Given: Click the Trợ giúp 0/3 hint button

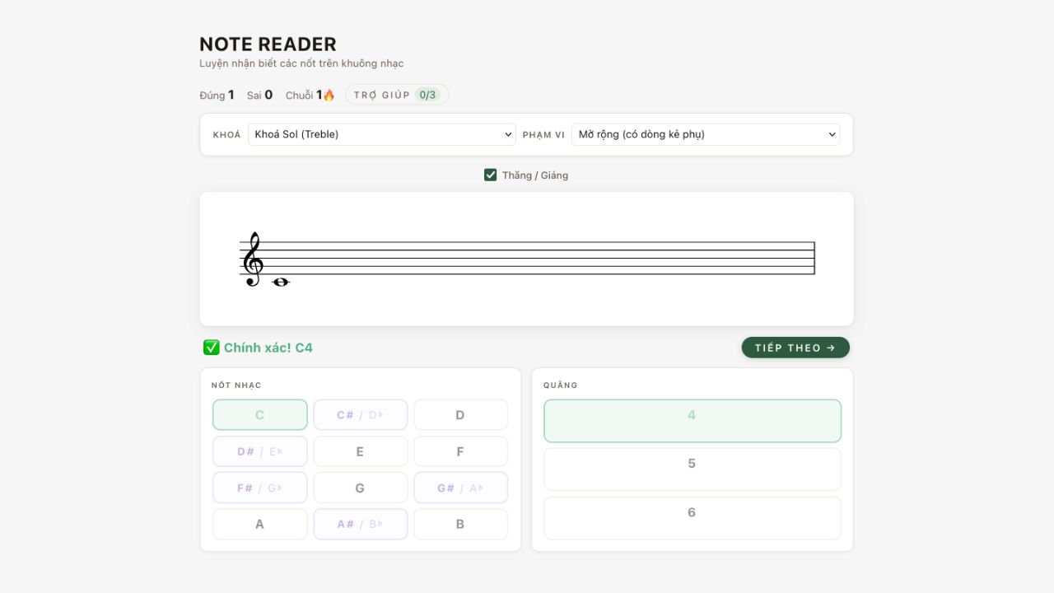Looking at the screenshot, I should pos(397,95).
